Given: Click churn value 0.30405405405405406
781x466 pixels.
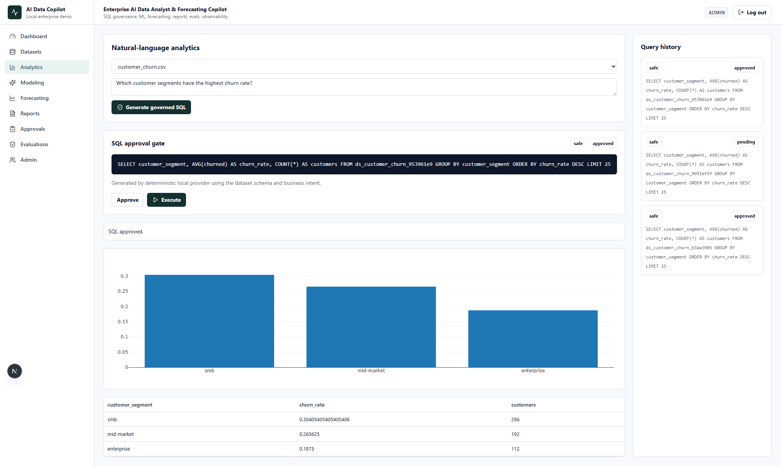Looking at the screenshot, I should [x=324, y=419].
